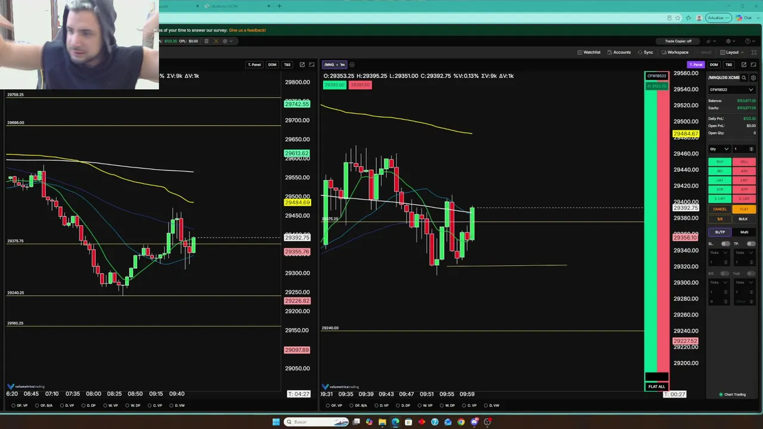
Task: Open the Accounts panel
Action: (x=619, y=52)
